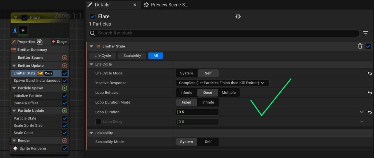Set Loop Behavior to Multiple
The image size is (374, 158).
(x=229, y=93)
